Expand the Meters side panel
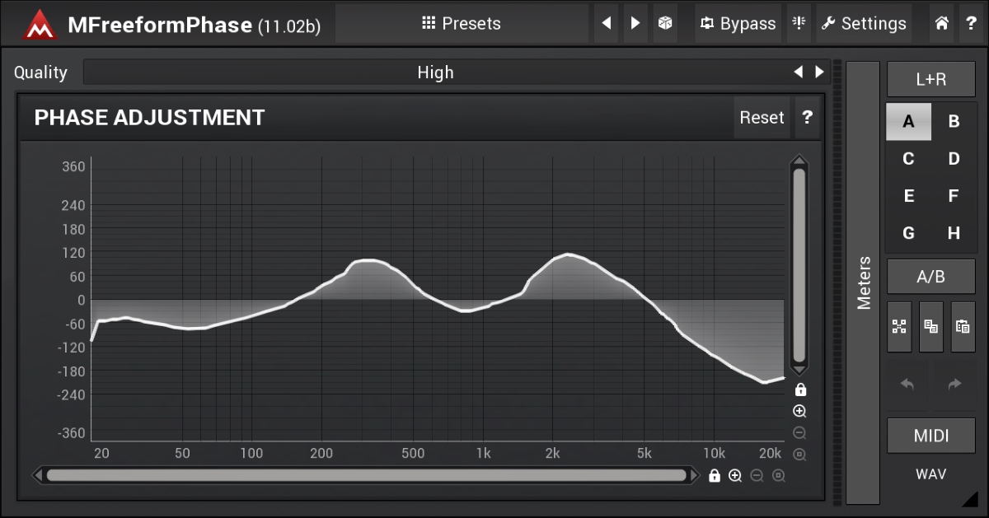 (x=863, y=282)
